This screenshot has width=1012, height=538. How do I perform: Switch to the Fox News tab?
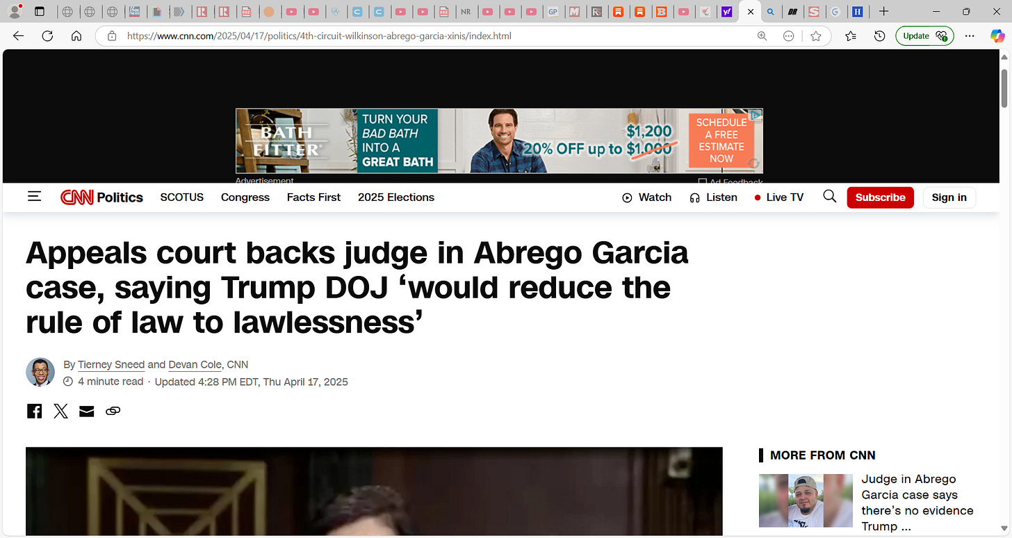click(x=135, y=12)
